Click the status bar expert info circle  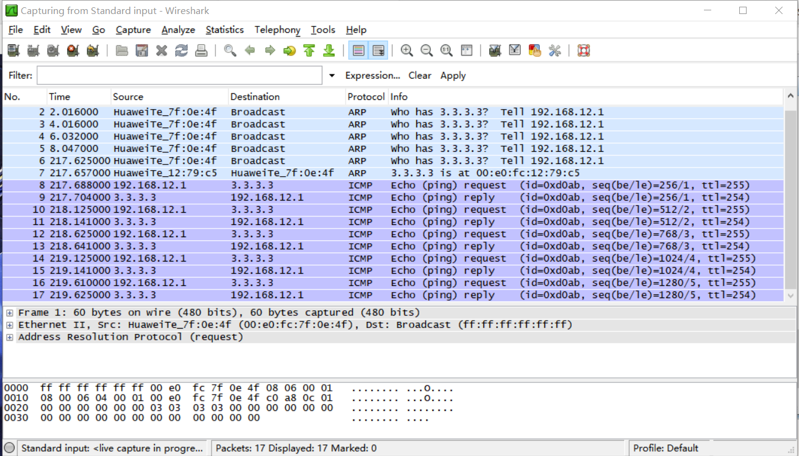click(x=9, y=448)
